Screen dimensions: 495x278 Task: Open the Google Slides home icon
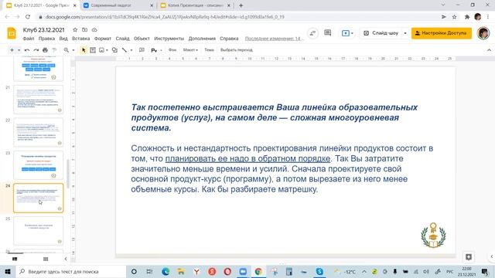click(x=12, y=33)
